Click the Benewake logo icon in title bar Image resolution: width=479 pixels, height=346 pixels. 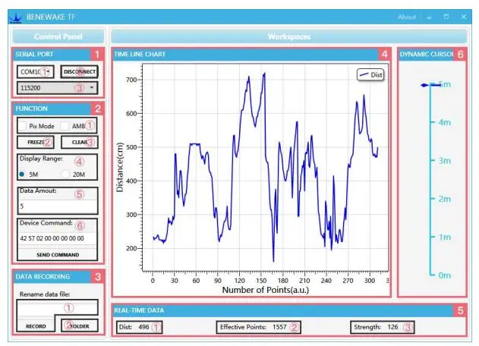pos(15,17)
